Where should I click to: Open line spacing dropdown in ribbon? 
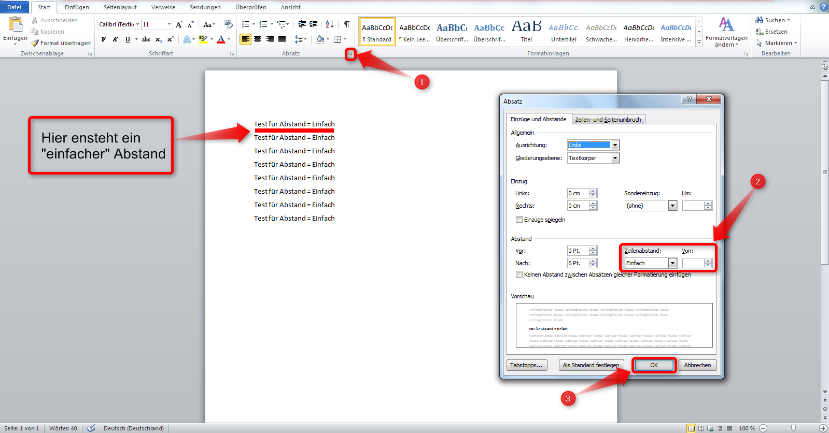point(301,39)
